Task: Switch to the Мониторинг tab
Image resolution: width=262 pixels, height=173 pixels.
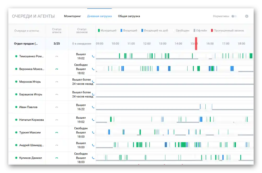Action: coord(72,16)
